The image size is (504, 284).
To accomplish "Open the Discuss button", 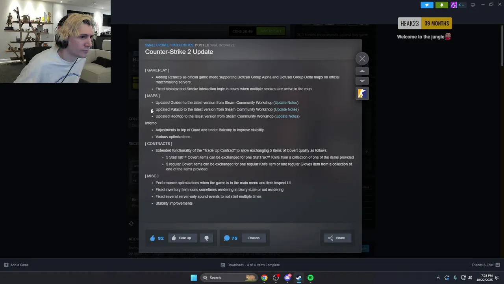I will pyautogui.click(x=254, y=238).
